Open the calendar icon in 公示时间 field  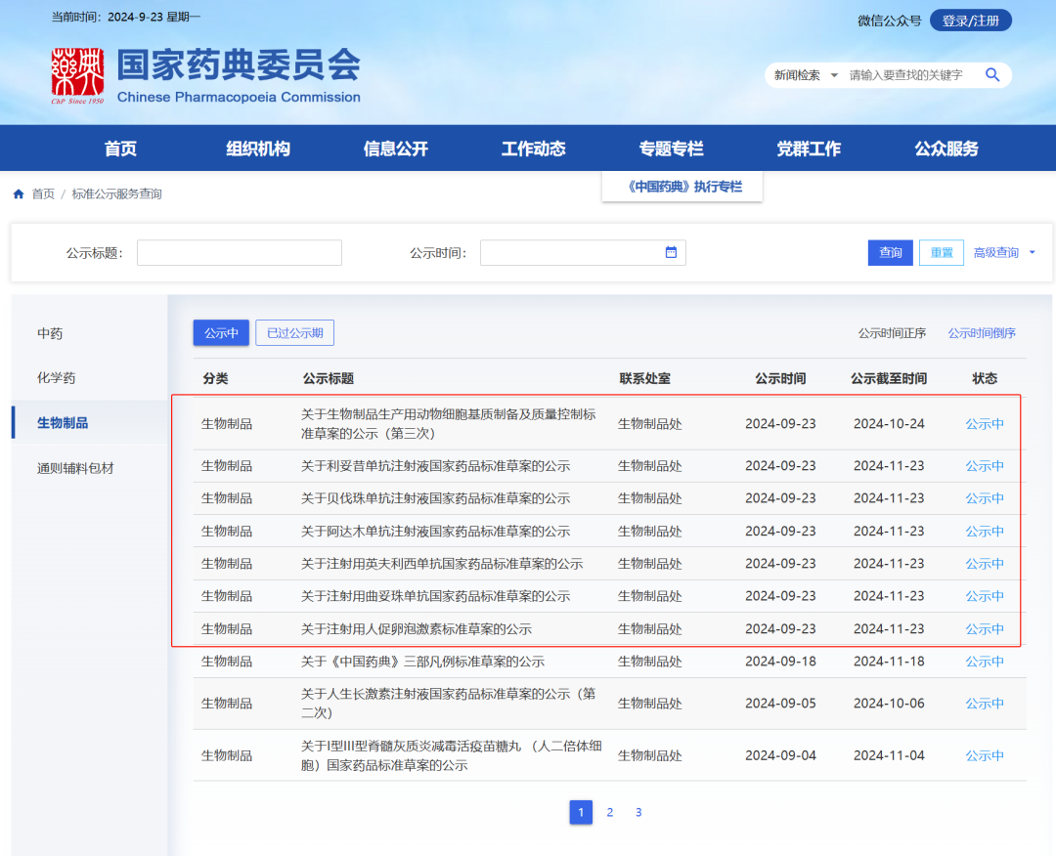click(x=671, y=252)
